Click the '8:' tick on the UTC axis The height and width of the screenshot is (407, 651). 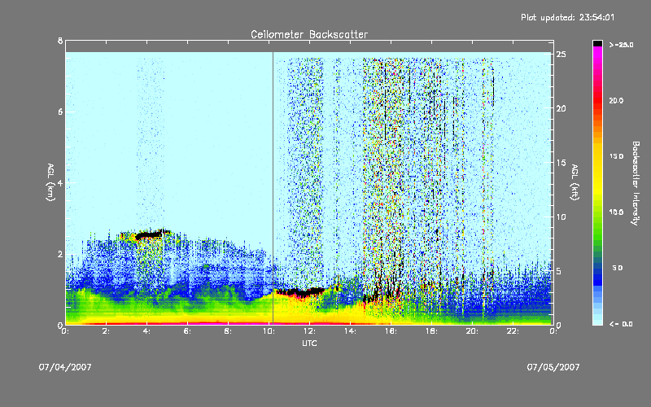[x=228, y=331]
